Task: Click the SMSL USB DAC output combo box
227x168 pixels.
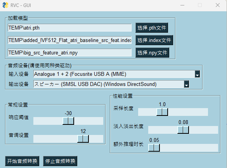Action: pyautogui.click(x=111, y=84)
